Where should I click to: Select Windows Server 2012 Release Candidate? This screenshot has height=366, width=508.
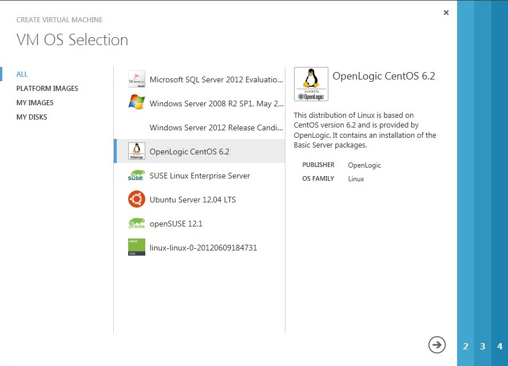coord(216,128)
